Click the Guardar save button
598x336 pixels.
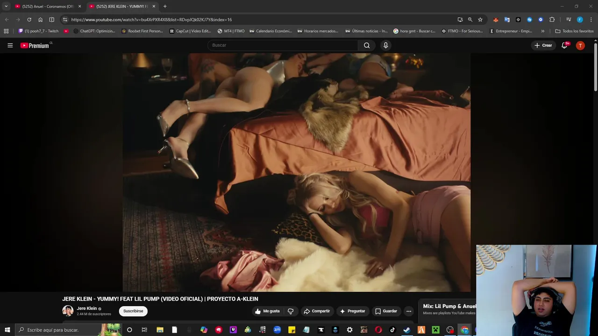coord(386,311)
